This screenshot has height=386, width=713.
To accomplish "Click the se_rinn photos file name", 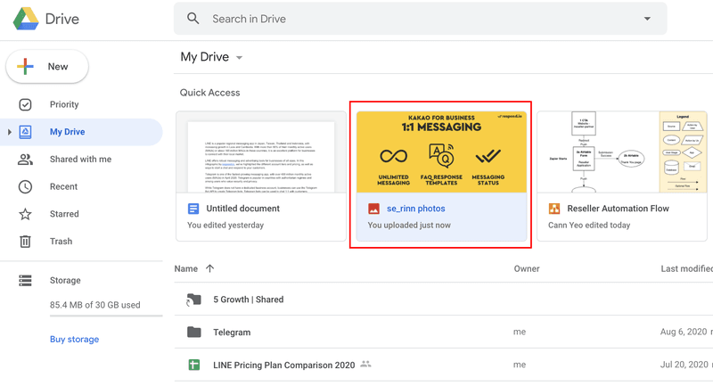I will coord(416,209).
